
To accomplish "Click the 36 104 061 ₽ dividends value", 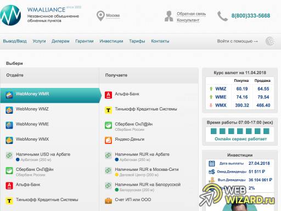I will click(x=260, y=180).
